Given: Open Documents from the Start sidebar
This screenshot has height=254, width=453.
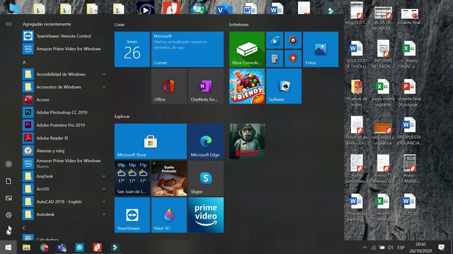Looking at the screenshot, I should tap(8, 181).
